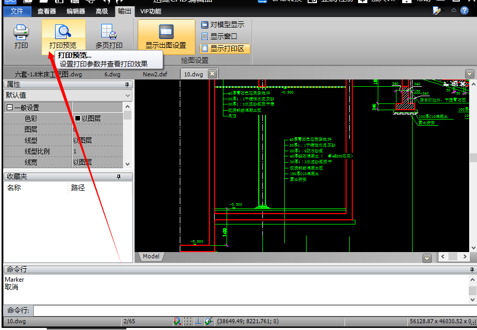Open 打印预览 (Print Preview)
The height and width of the screenshot is (330, 477).
coord(63,36)
